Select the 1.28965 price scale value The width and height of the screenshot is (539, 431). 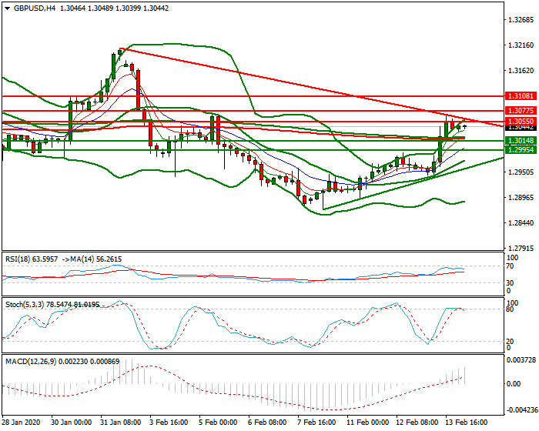click(521, 197)
